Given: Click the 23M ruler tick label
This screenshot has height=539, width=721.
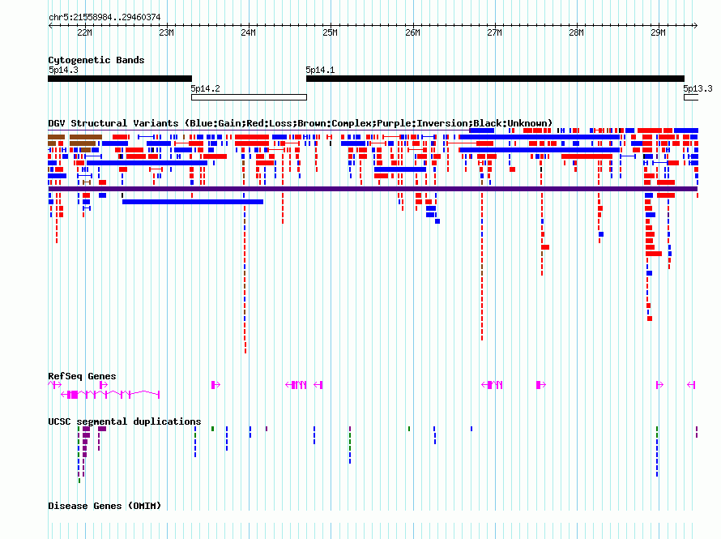Looking at the screenshot, I should [166, 32].
